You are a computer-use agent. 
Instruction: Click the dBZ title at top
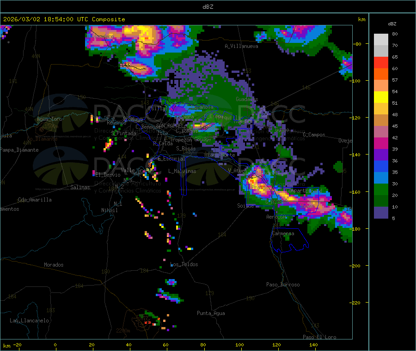(208, 7)
